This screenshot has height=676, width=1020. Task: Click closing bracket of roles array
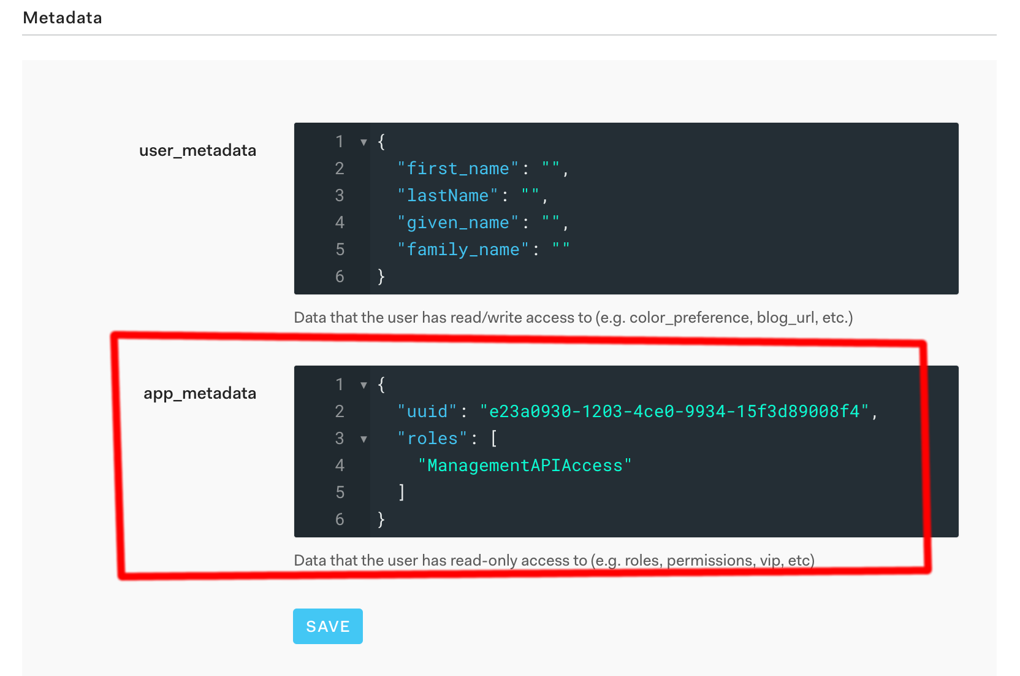coord(402,493)
